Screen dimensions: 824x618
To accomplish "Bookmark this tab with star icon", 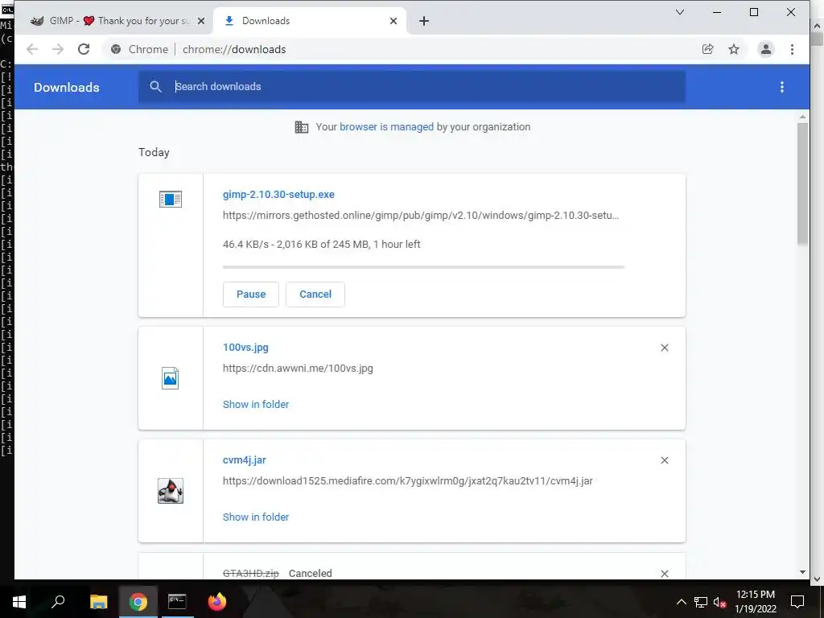I will click(734, 49).
